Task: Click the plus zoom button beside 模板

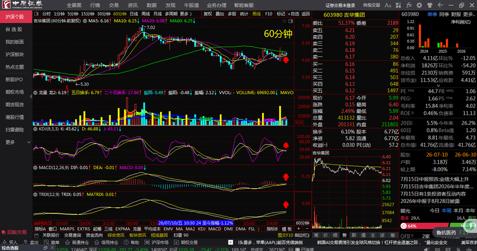Action: 298,229
